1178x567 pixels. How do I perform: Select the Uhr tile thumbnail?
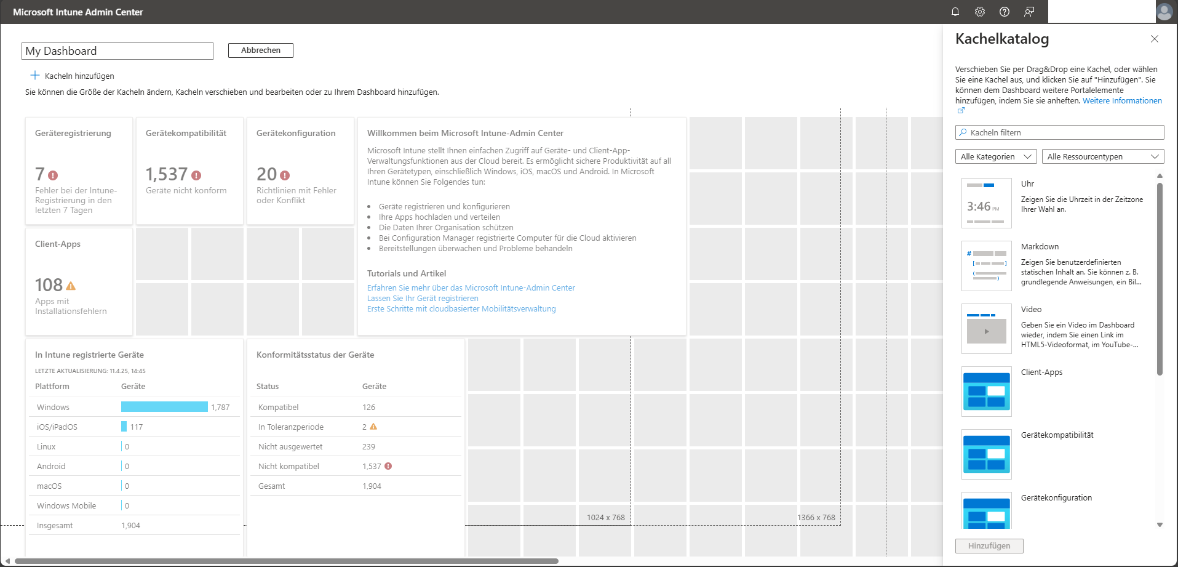tap(987, 203)
